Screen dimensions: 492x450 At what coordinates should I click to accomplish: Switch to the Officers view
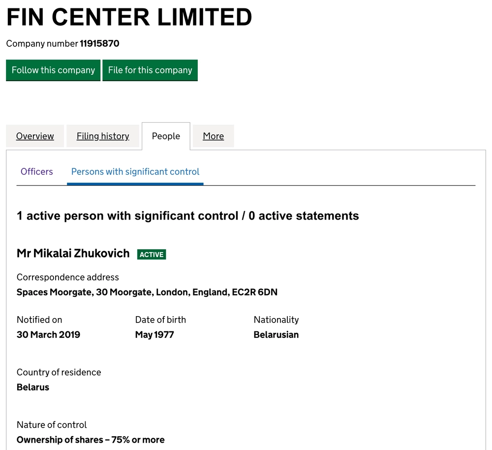click(36, 171)
